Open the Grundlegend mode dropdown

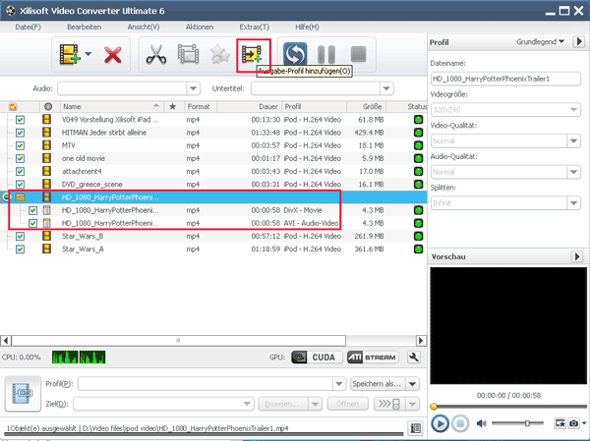click(540, 41)
